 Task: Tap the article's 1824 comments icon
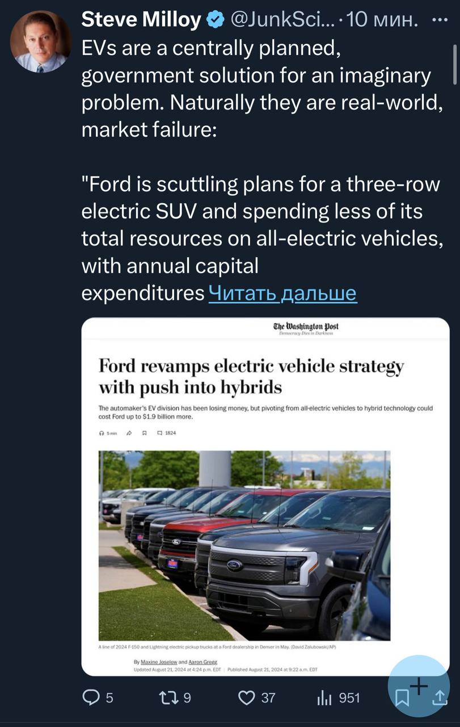pos(159,433)
